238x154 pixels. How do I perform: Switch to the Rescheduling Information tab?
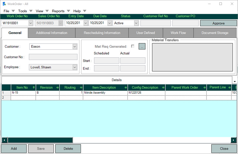(102, 33)
